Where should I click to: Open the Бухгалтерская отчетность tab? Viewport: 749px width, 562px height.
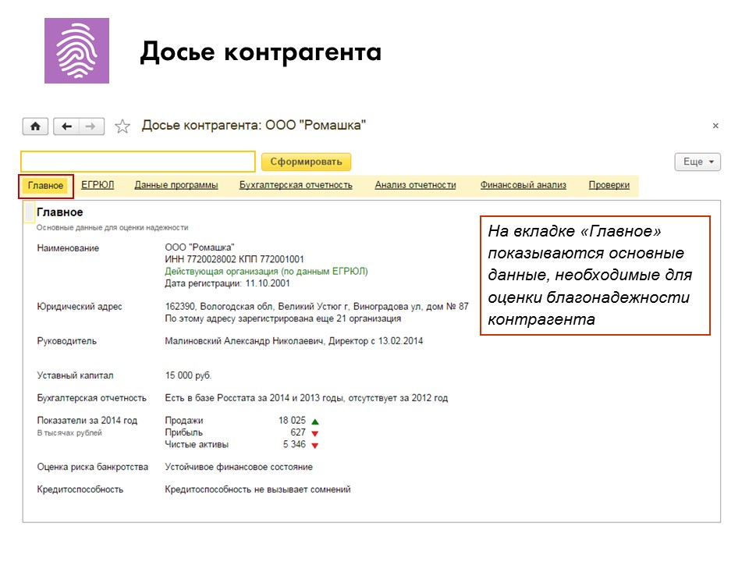tap(296, 185)
